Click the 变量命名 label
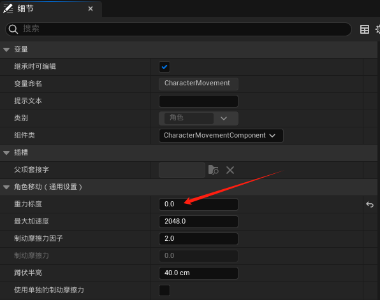380x300 pixels. tap(28, 83)
